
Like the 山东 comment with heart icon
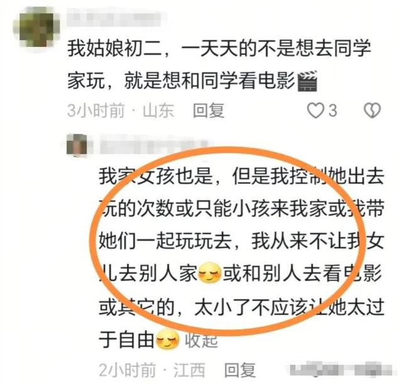tap(315, 110)
